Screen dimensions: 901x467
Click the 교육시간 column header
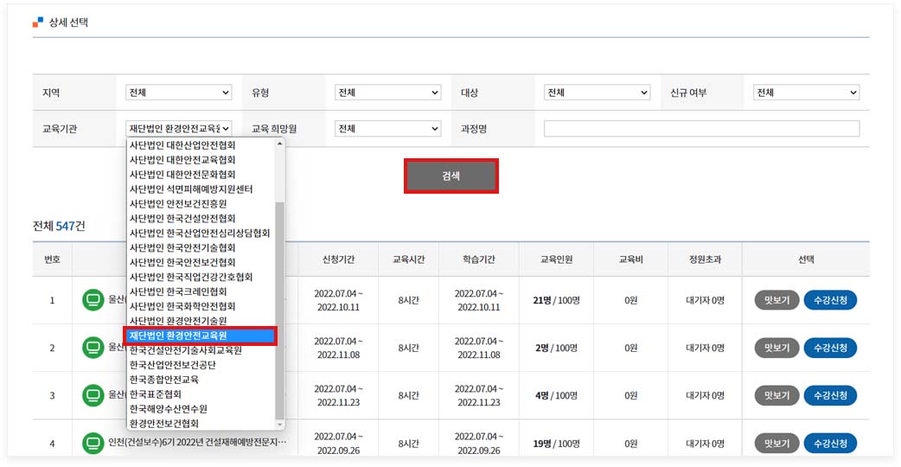point(408,259)
